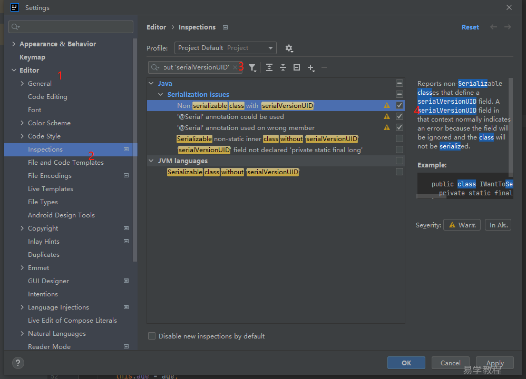Screen dimensions: 526x379
Task: Expand the Color Scheme settings node
Action: (22, 123)
